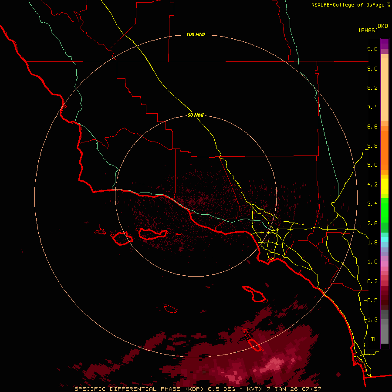392x392 pixels.
Task: Click the 50 NMI range ring label
Action: click(x=196, y=115)
